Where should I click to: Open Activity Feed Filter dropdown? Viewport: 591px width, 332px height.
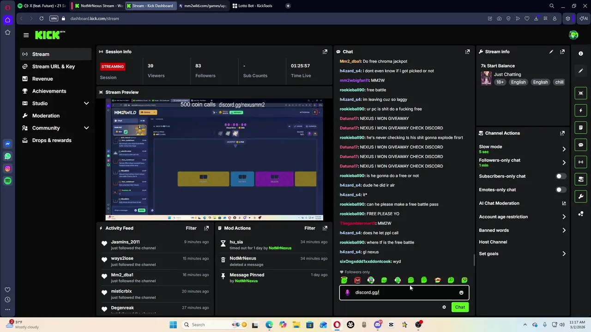pos(191,228)
